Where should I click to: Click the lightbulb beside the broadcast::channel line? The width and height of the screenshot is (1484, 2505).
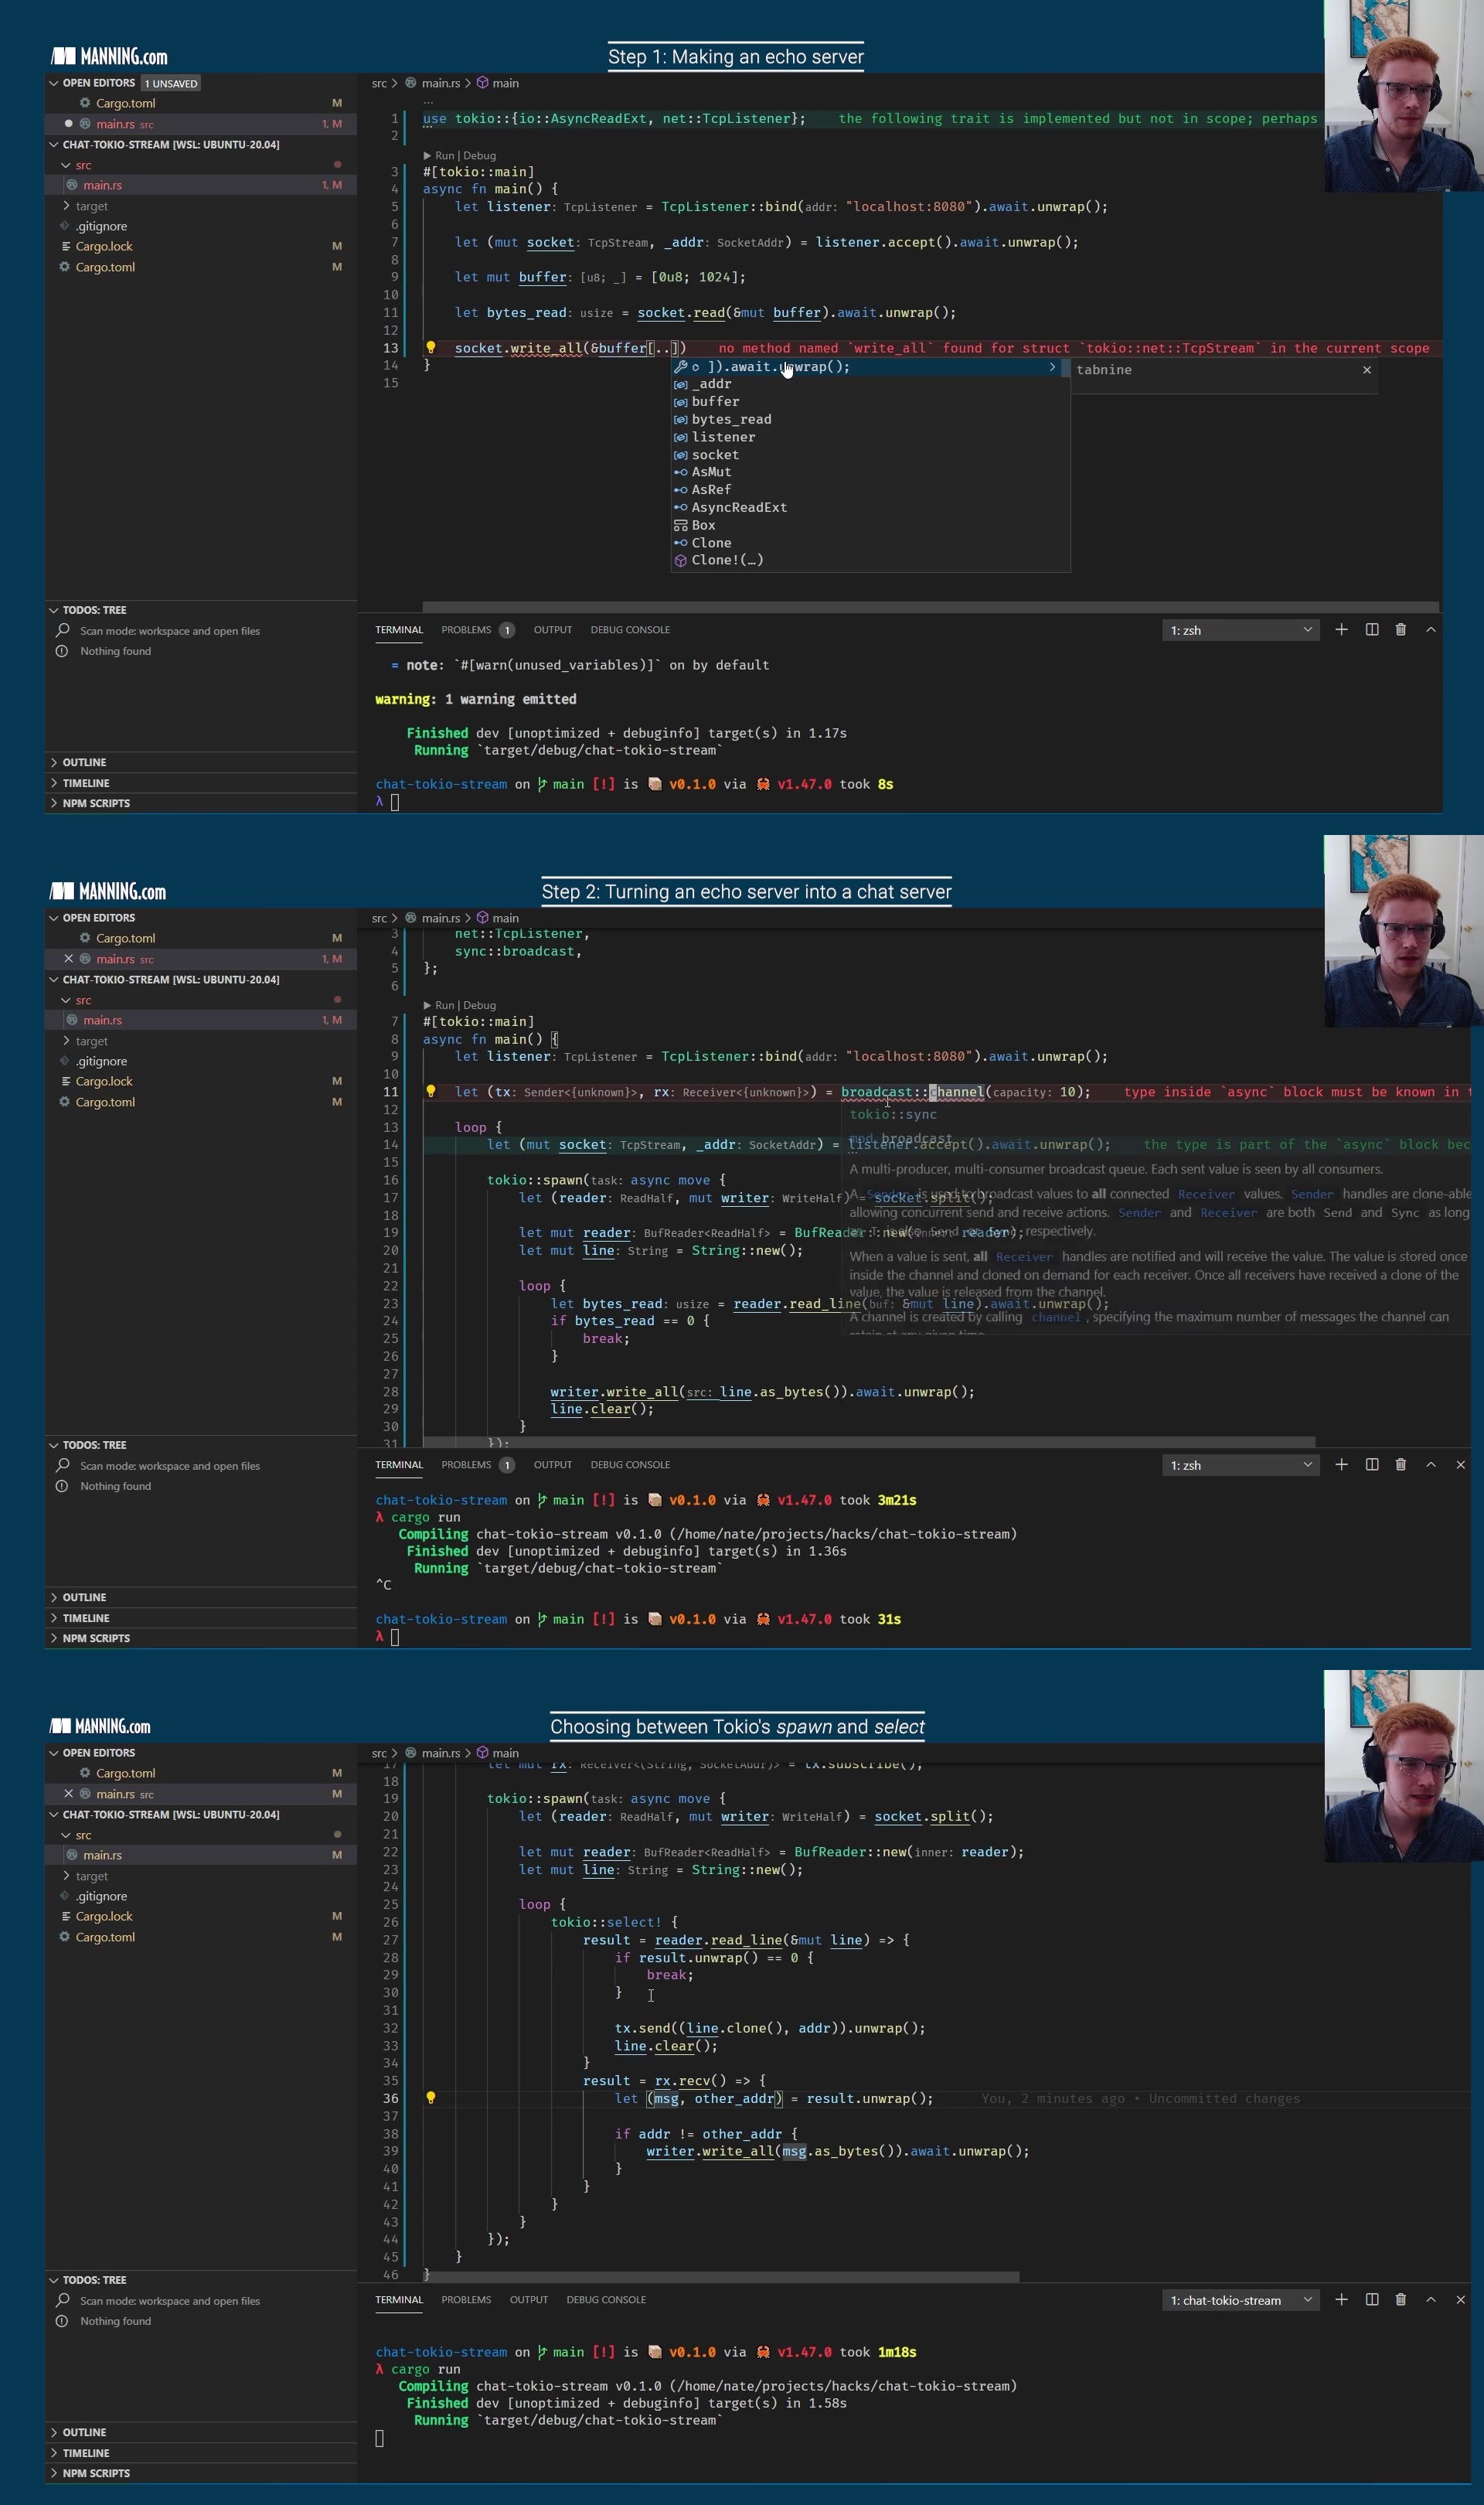coord(431,1091)
